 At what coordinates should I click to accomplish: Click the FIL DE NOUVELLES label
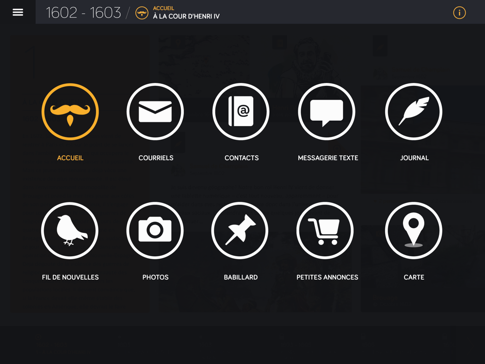[70, 277]
